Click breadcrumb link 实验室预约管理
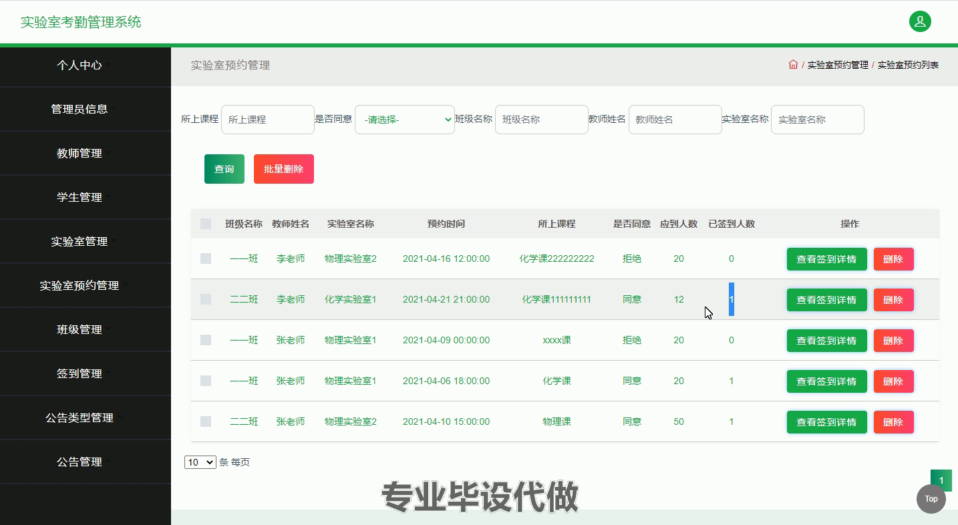This screenshot has height=525, width=958. click(x=838, y=65)
